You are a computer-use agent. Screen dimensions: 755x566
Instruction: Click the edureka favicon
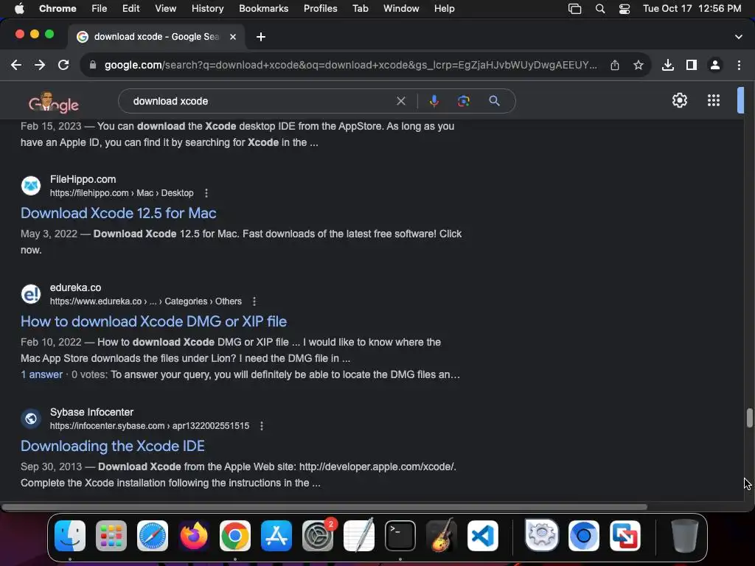31,294
